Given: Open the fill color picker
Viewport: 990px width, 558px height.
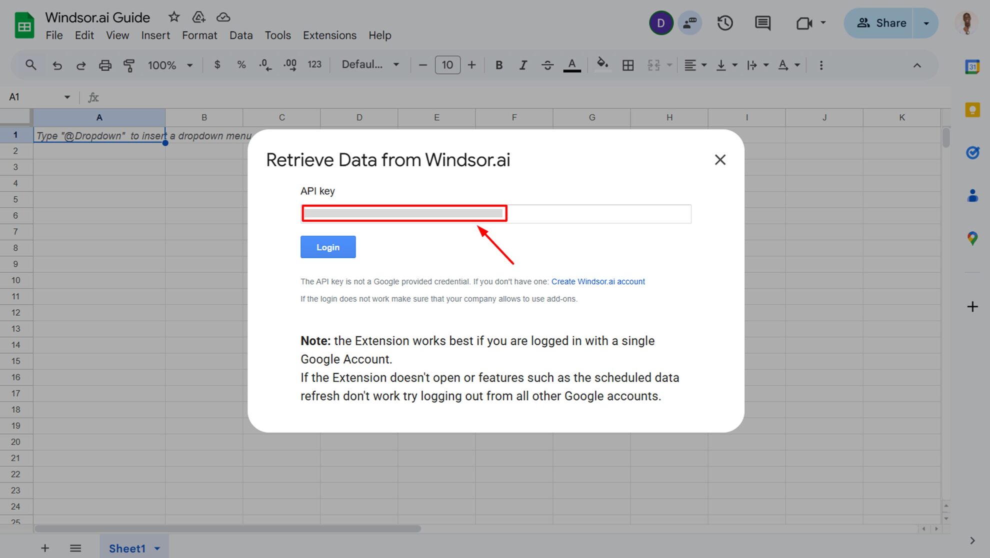Looking at the screenshot, I should pos(602,64).
